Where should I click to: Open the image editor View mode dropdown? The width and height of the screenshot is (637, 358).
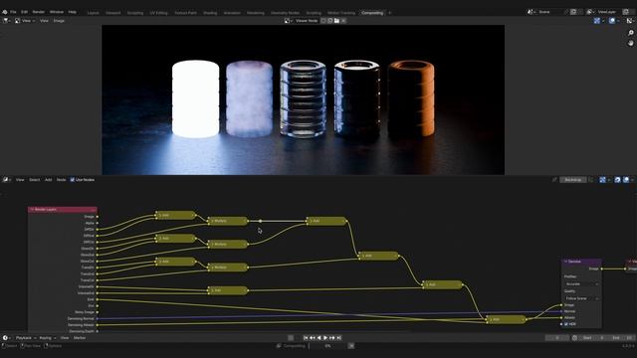point(25,21)
